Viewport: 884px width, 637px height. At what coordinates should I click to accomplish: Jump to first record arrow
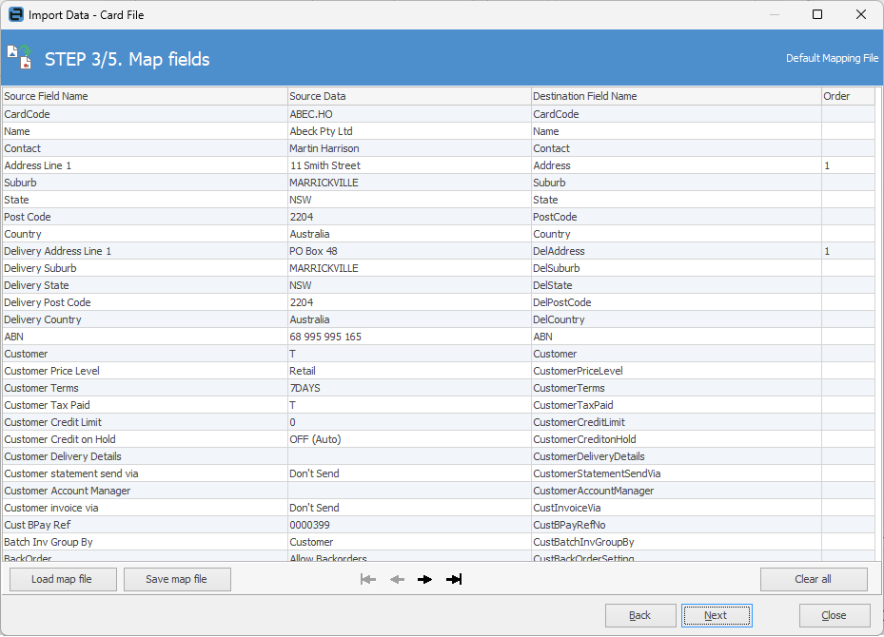(368, 579)
